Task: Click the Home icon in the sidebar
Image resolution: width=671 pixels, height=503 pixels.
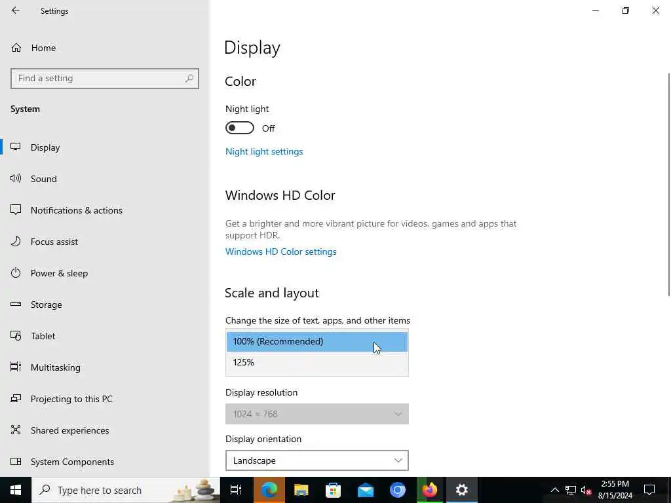Action: [16, 48]
